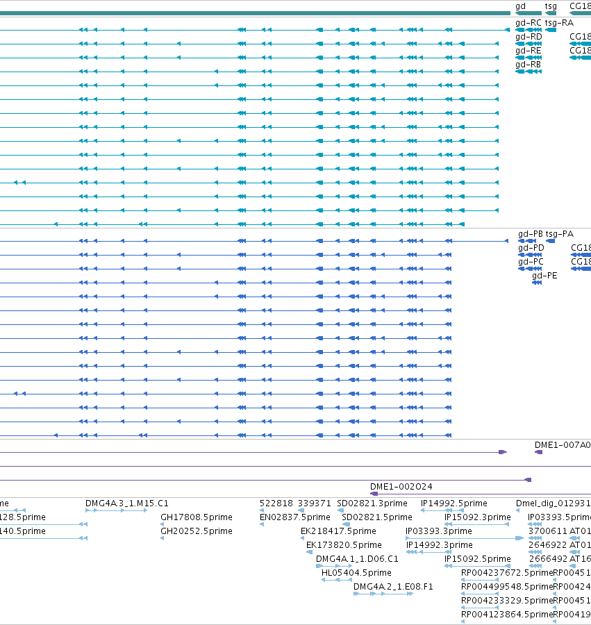Click the RP004233329.5prime EST label

tap(507, 601)
